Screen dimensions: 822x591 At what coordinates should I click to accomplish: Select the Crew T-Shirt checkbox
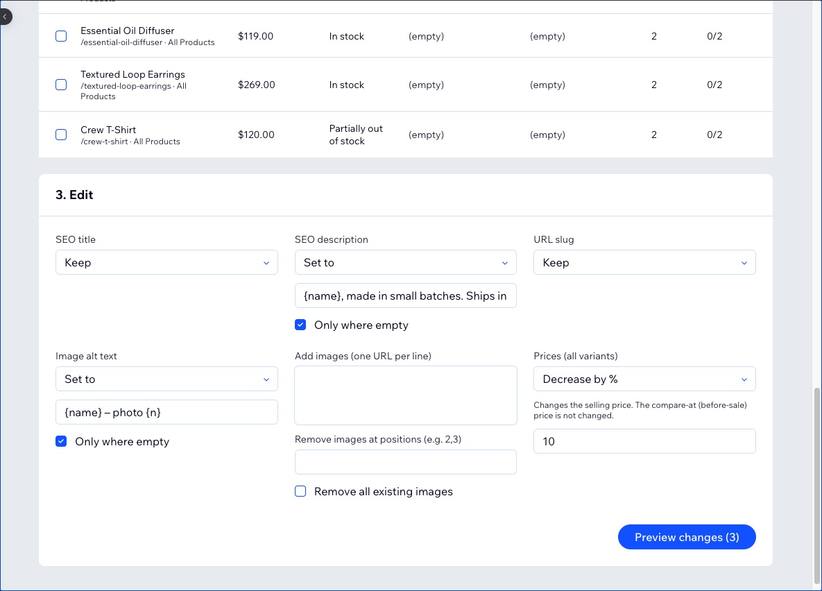(61, 135)
